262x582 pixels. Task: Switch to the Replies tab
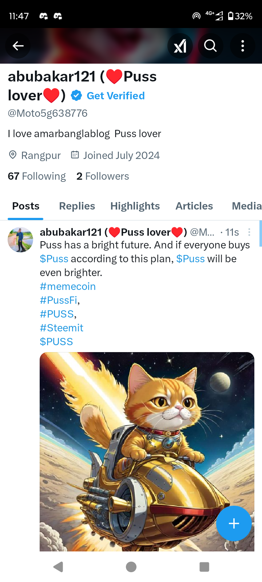(77, 206)
